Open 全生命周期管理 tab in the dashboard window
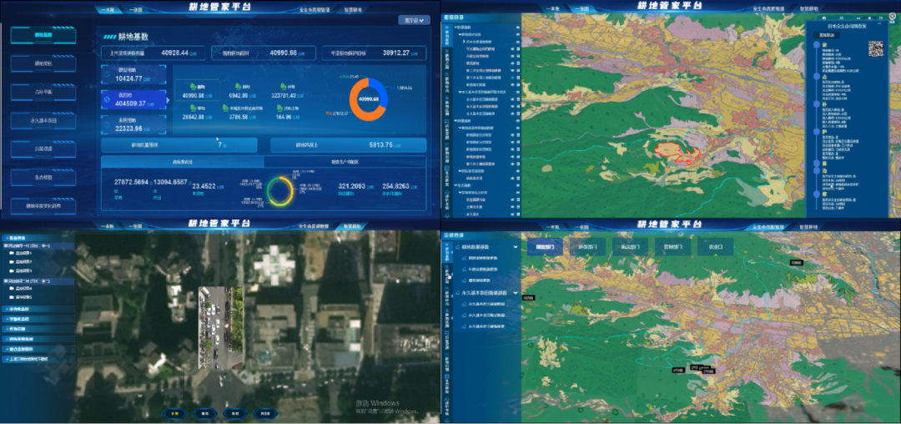Viewport: 901px width, 424px height. [315, 10]
